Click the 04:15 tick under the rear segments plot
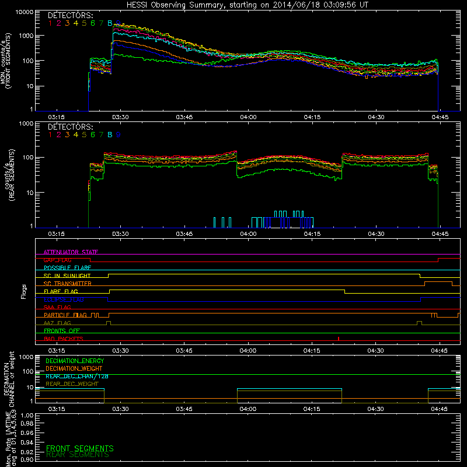 (x=312, y=234)
